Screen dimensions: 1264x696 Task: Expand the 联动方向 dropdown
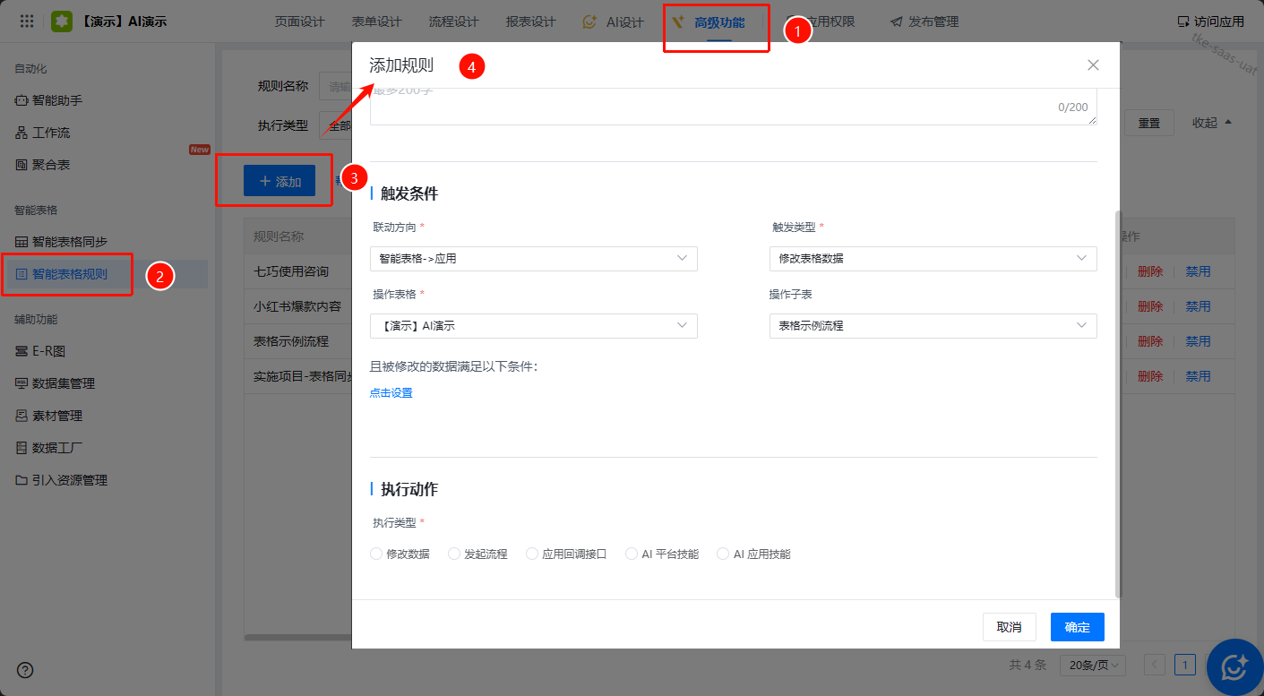533,259
